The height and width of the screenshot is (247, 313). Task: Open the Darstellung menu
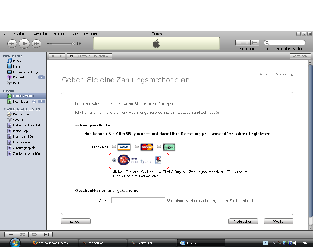tap(41, 34)
